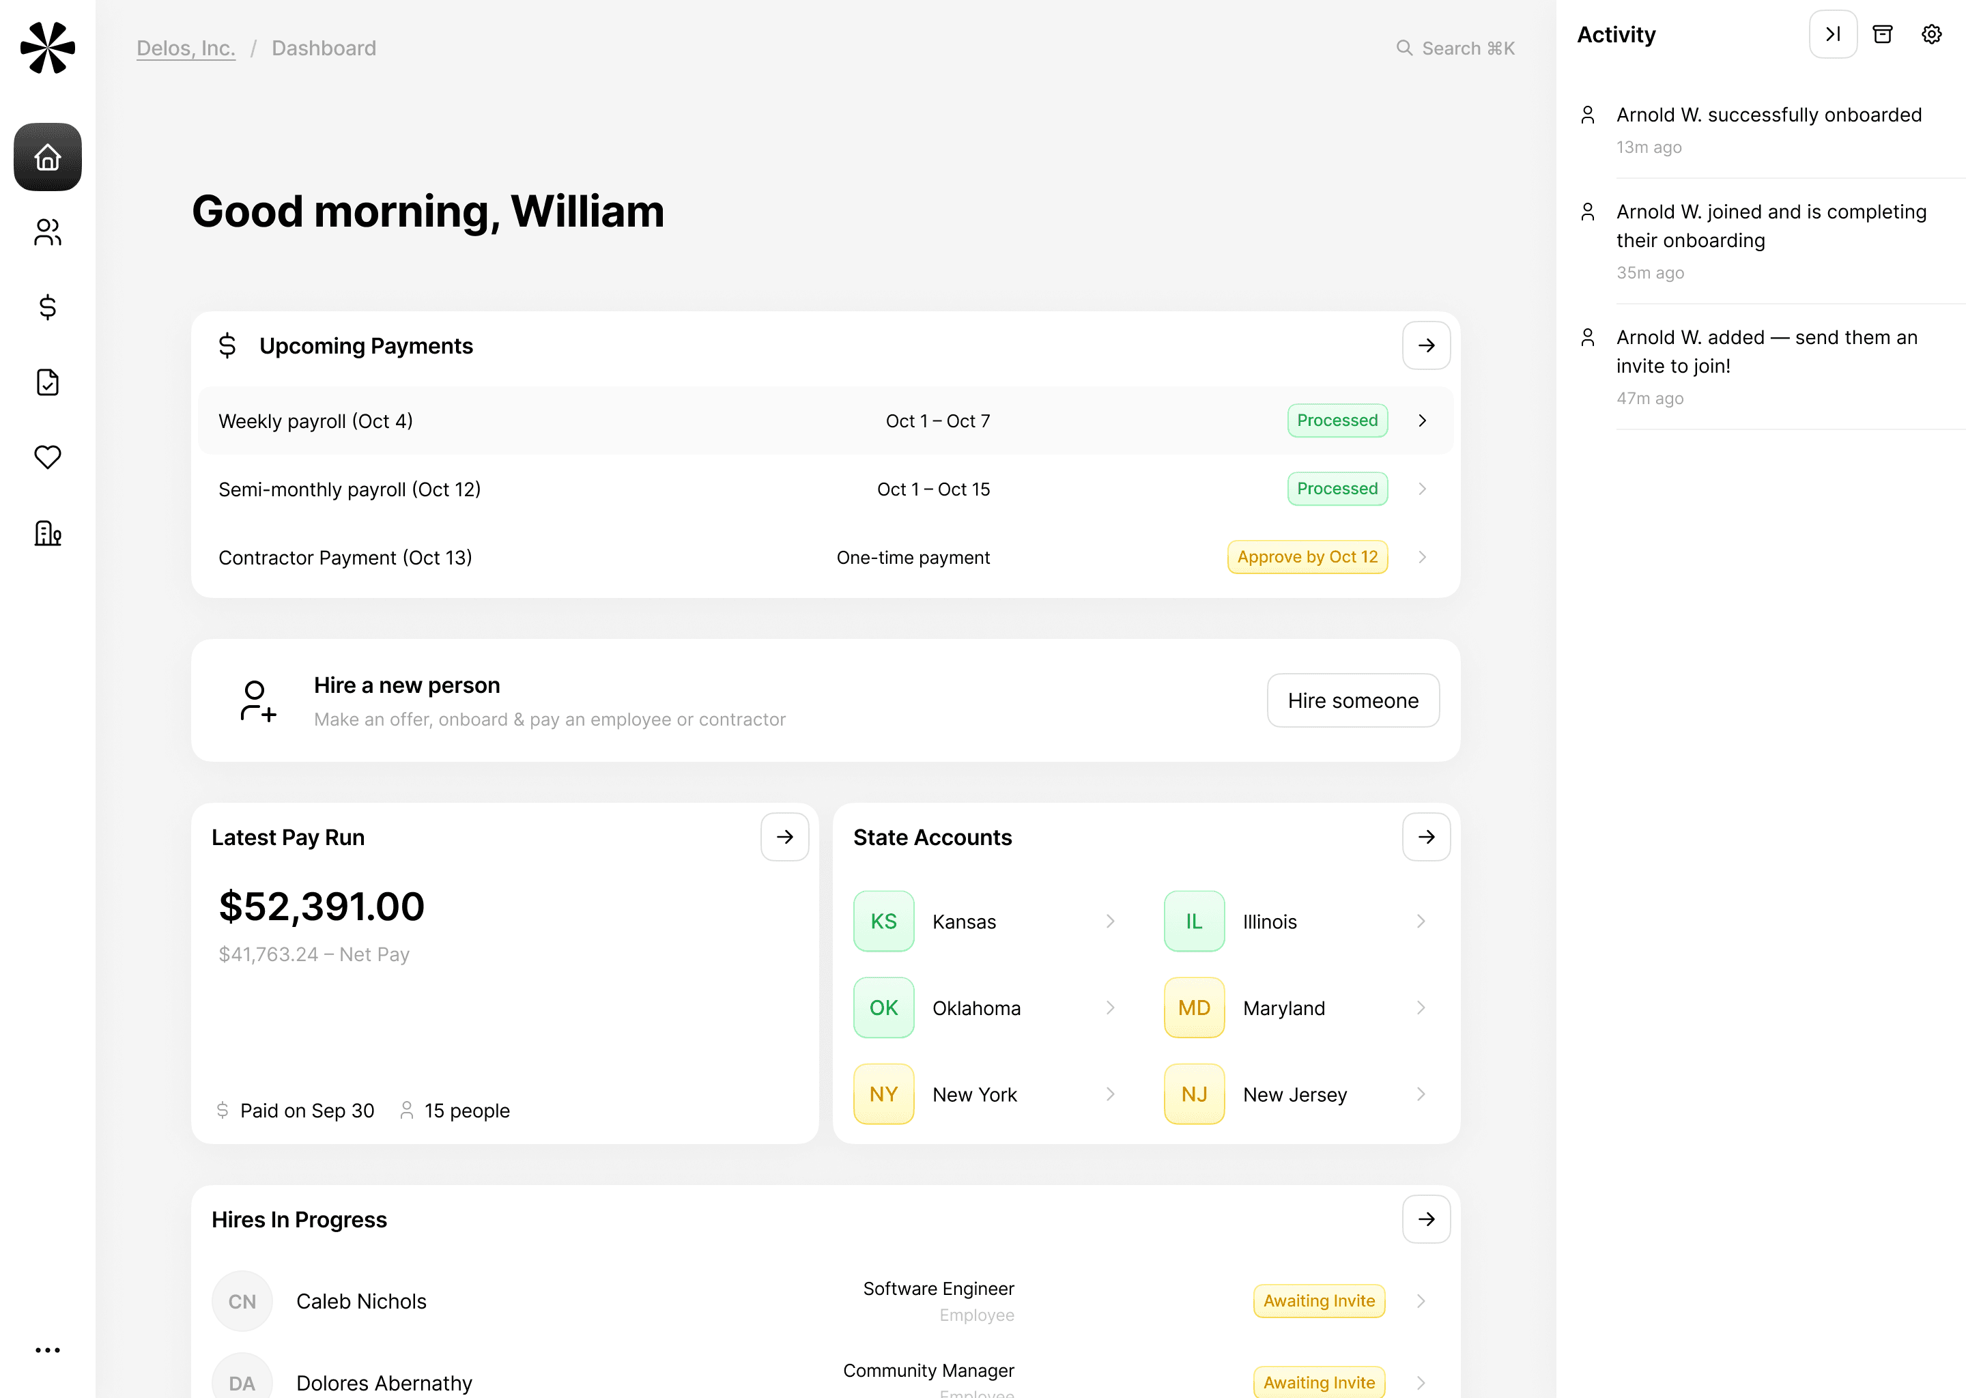Expand the Weekly payroll (Oct 4) row
This screenshot has width=1966, height=1398.
[x=1422, y=421]
